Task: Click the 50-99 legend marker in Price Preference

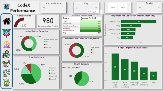Action: [x=49, y=70]
